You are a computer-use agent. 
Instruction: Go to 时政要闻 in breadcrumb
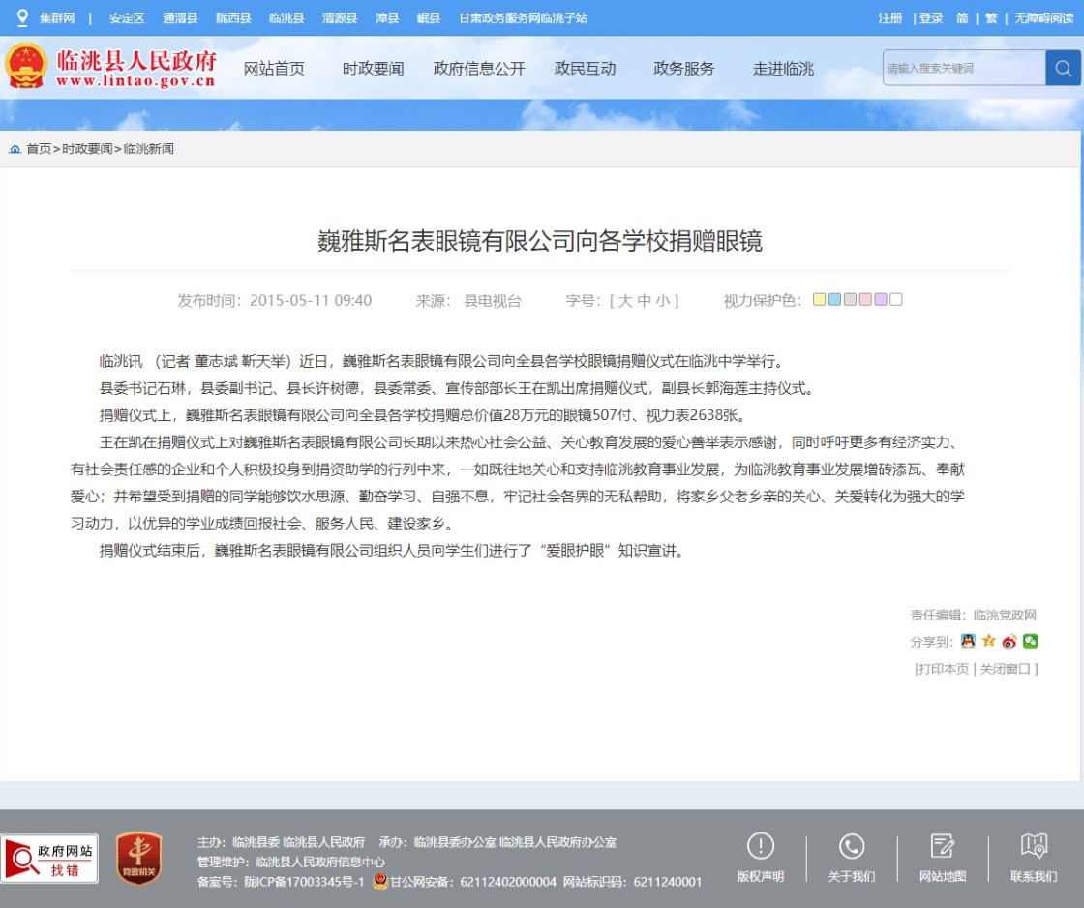pos(87,149)
